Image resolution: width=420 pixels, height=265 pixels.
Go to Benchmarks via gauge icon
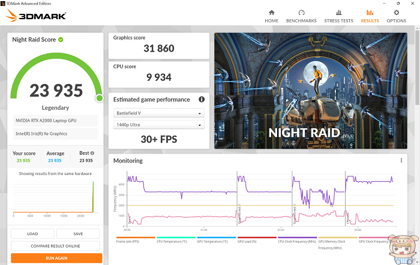tap(301, 13)
